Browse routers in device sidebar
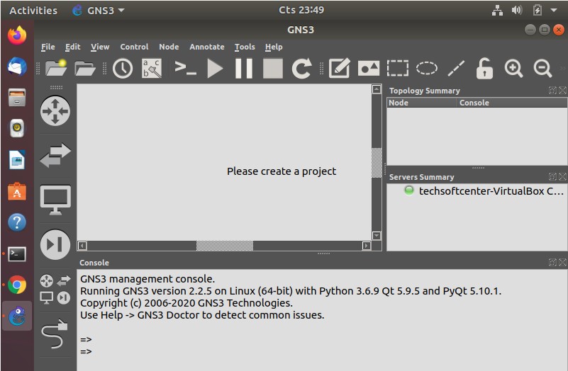Image resolution: width=568 pixels, height=371 pixels. tap(55, 111)
